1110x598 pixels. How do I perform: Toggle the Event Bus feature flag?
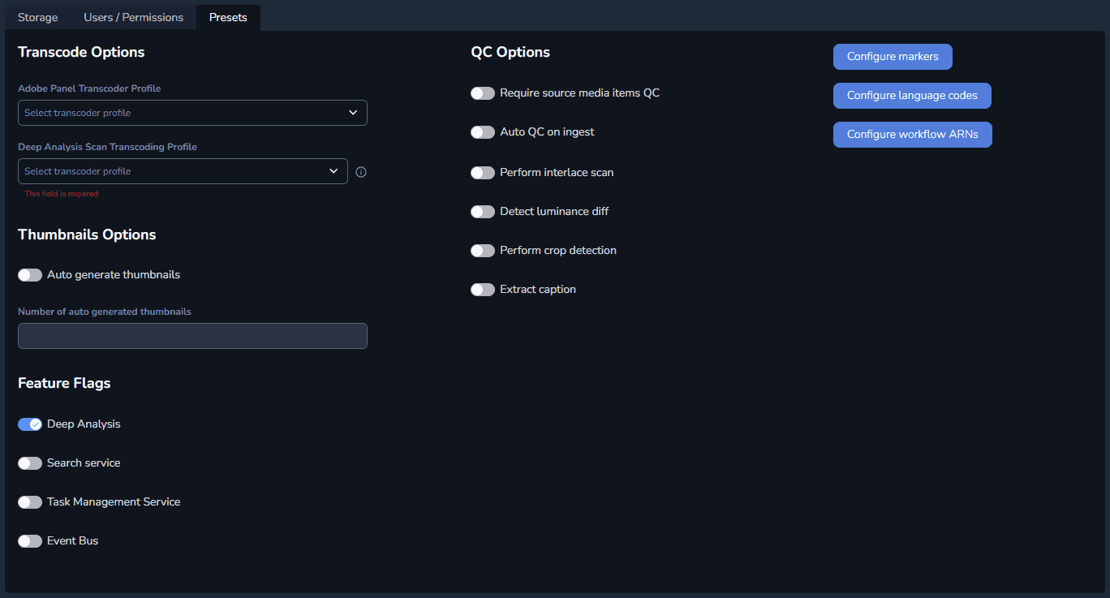point(30,541)
